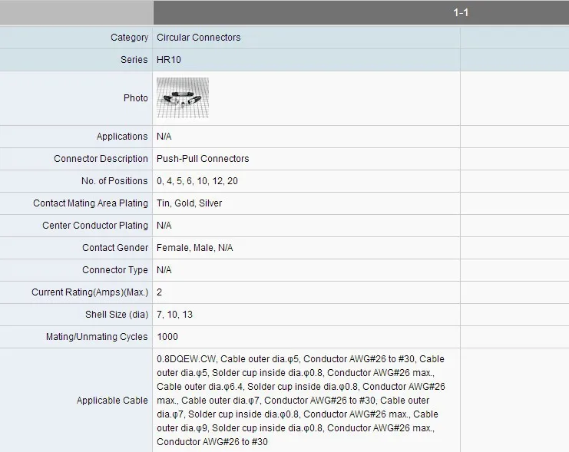Click the N/A value for Connector Type
Screen dimensions: 569x452
pyautogui.click(x=164, y=270)
